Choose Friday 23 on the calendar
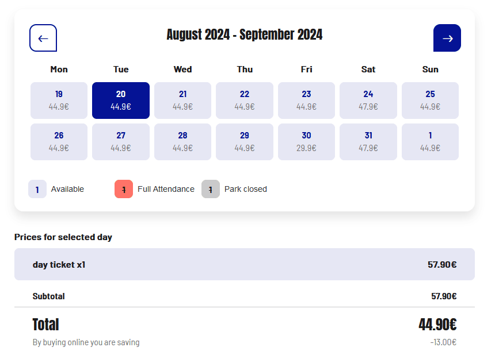495x359 pixels. point(306,101)
